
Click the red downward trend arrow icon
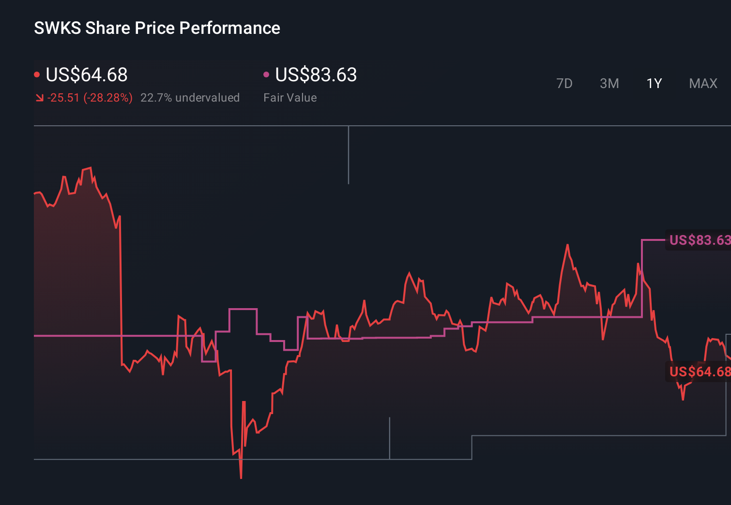coord(40,97)
